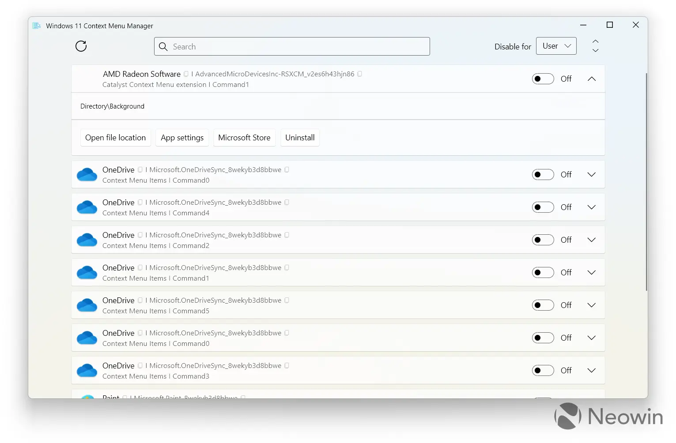Click the refresh list icon

tap(81, 46)
